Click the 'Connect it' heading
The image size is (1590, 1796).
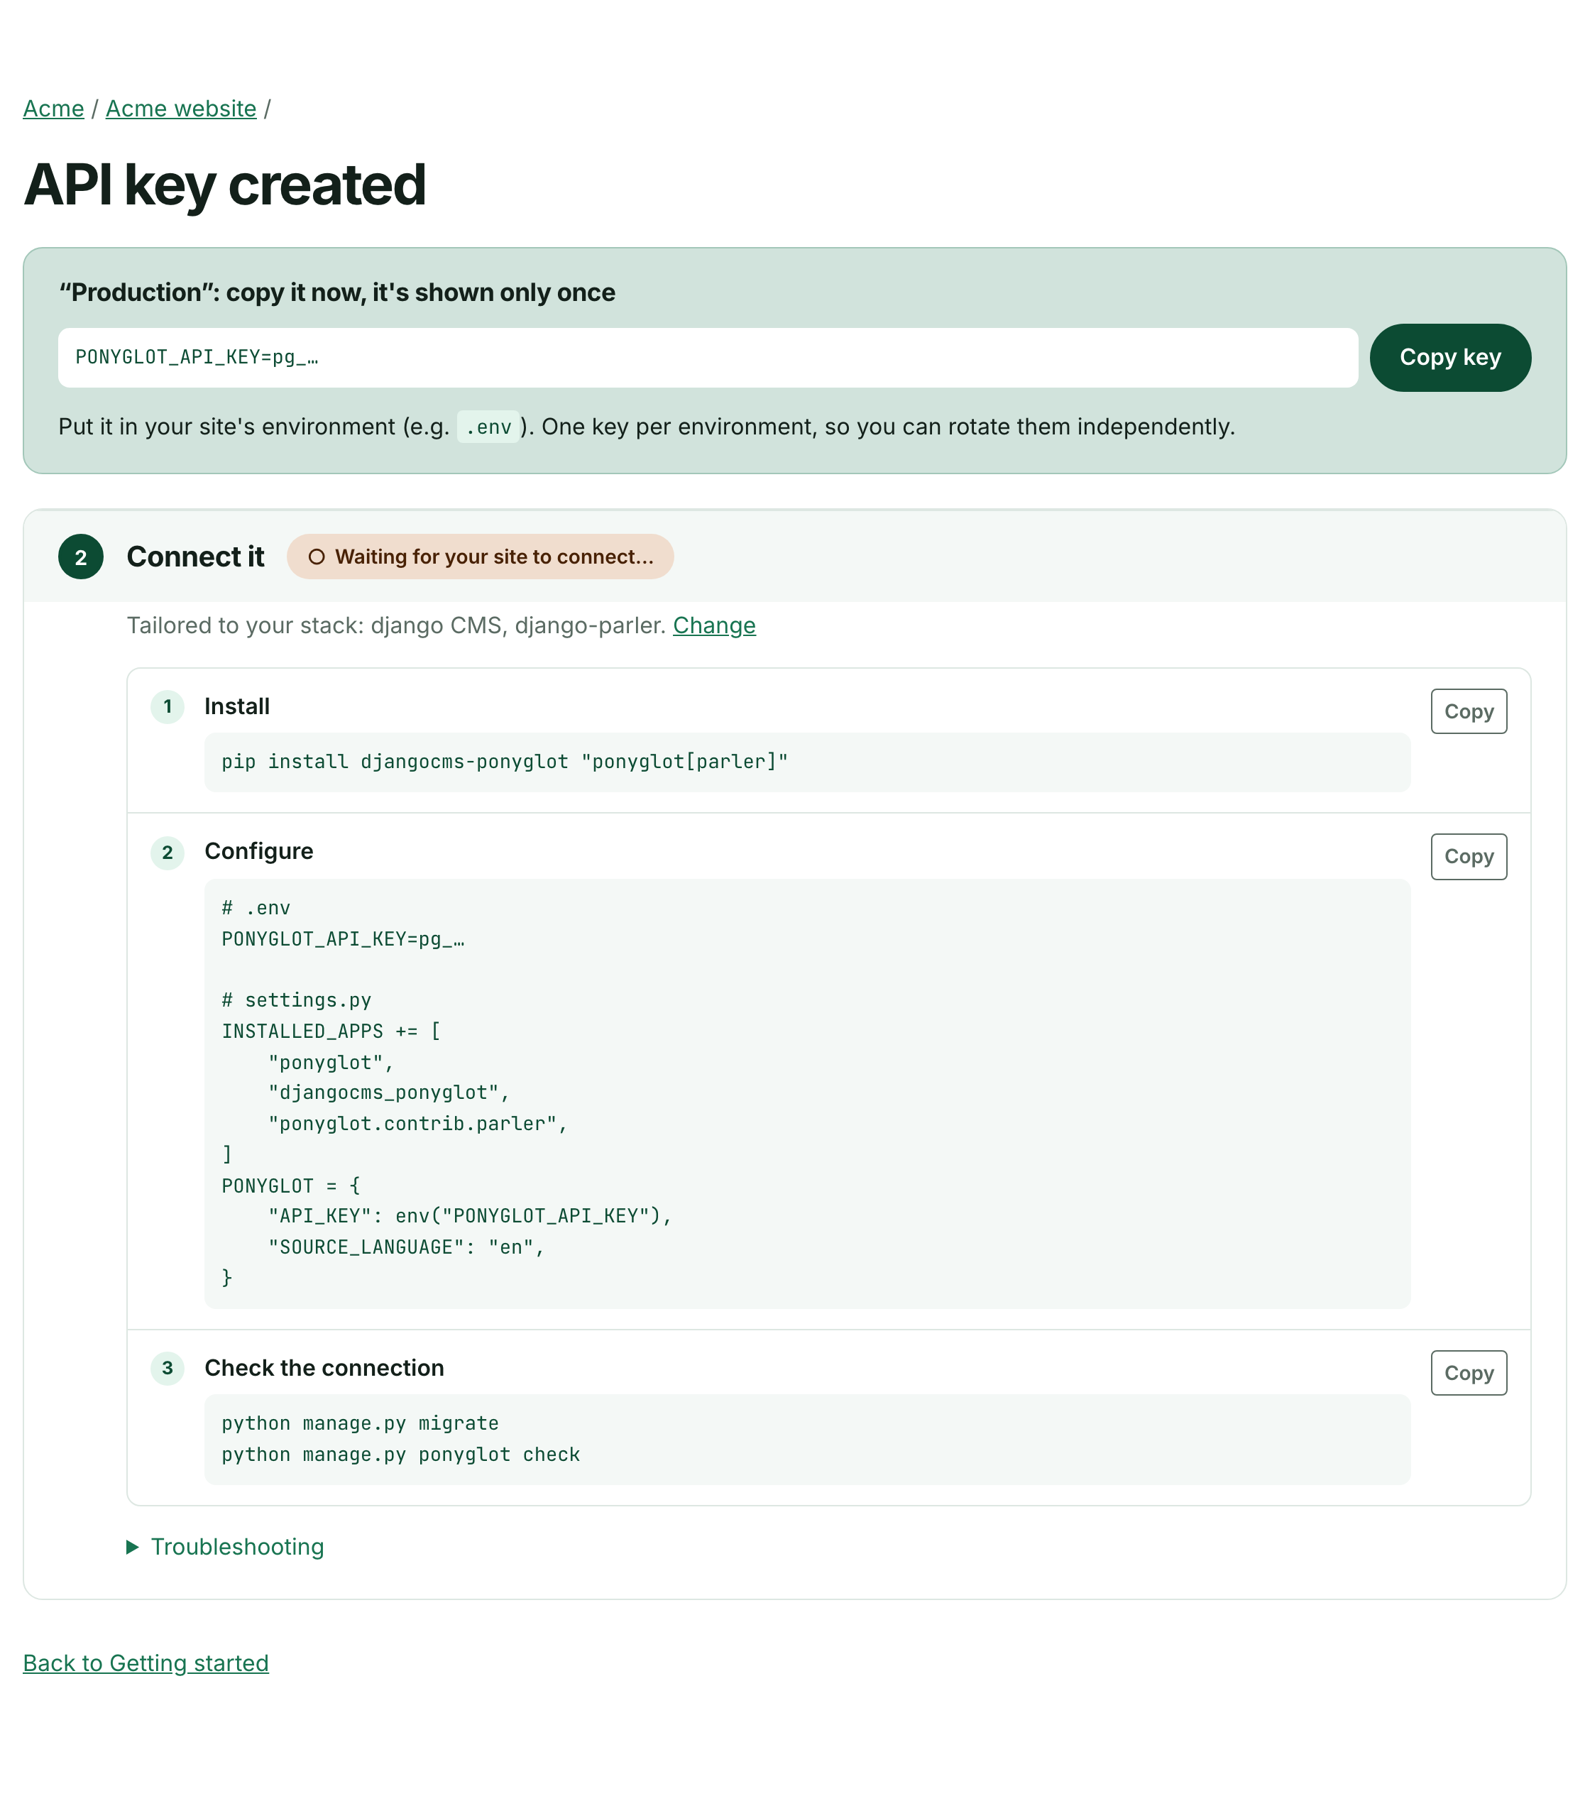(195, 557)
